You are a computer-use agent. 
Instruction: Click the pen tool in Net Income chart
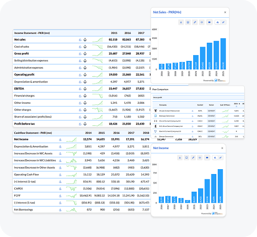(x=193, y=158)
